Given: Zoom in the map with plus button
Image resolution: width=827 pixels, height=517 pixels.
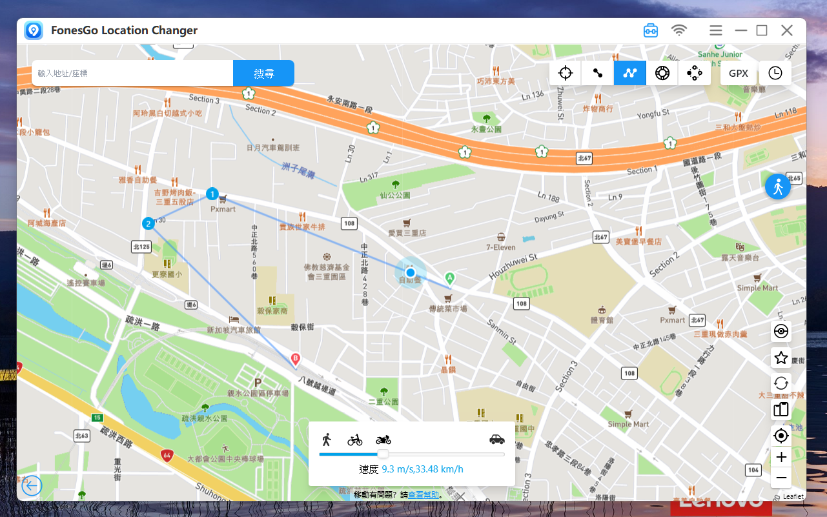Looking at the screenshot, I should pos(781,457).
